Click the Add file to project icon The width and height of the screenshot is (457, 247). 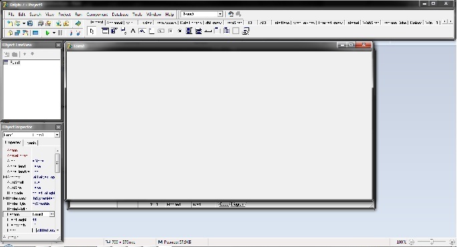(59, 23)
